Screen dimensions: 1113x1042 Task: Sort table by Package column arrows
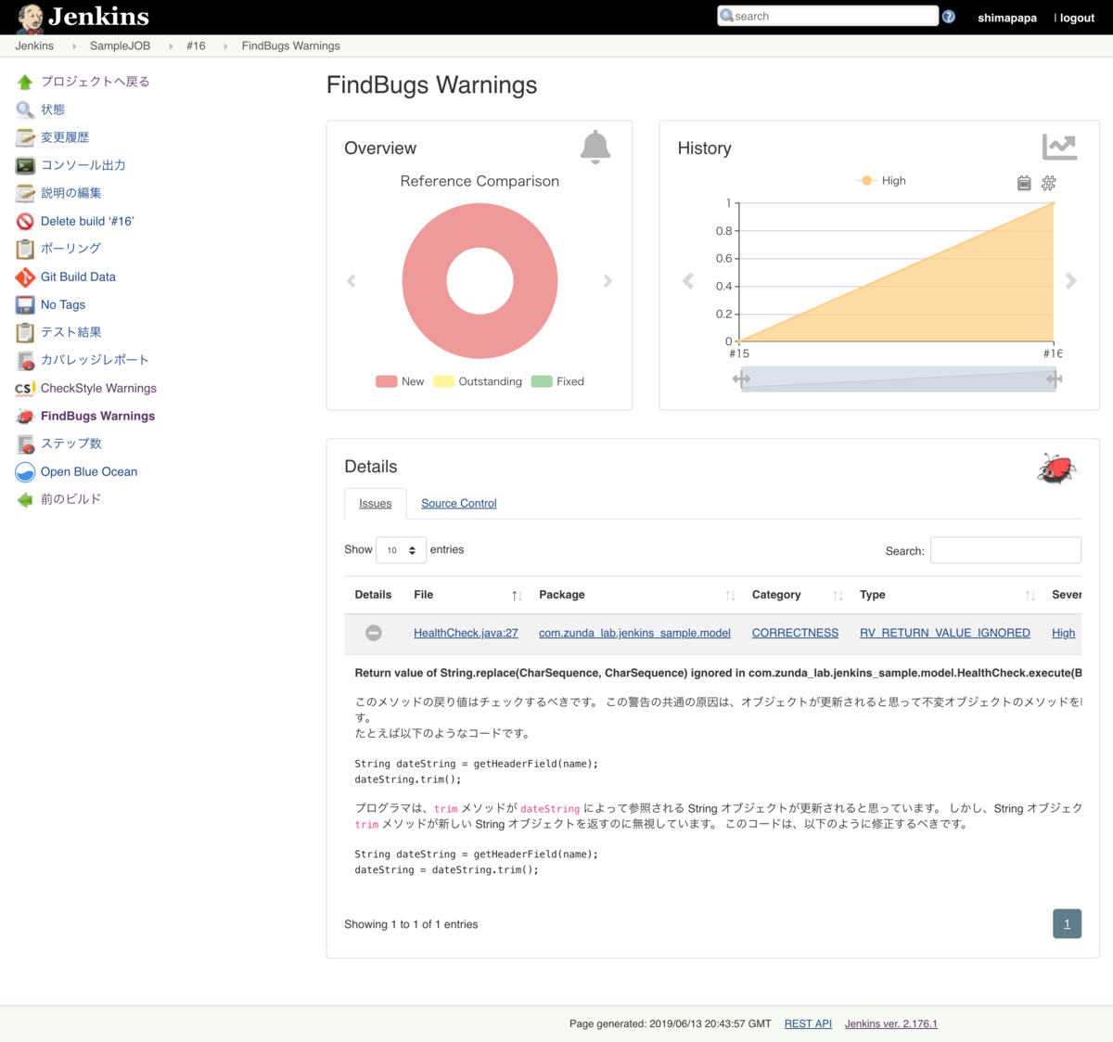click(x=730, y=596)
